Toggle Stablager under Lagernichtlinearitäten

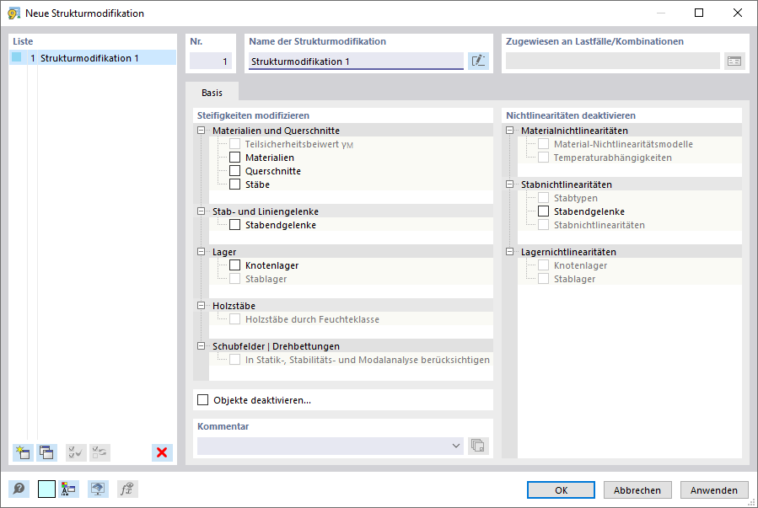click(x=543, y=279)
